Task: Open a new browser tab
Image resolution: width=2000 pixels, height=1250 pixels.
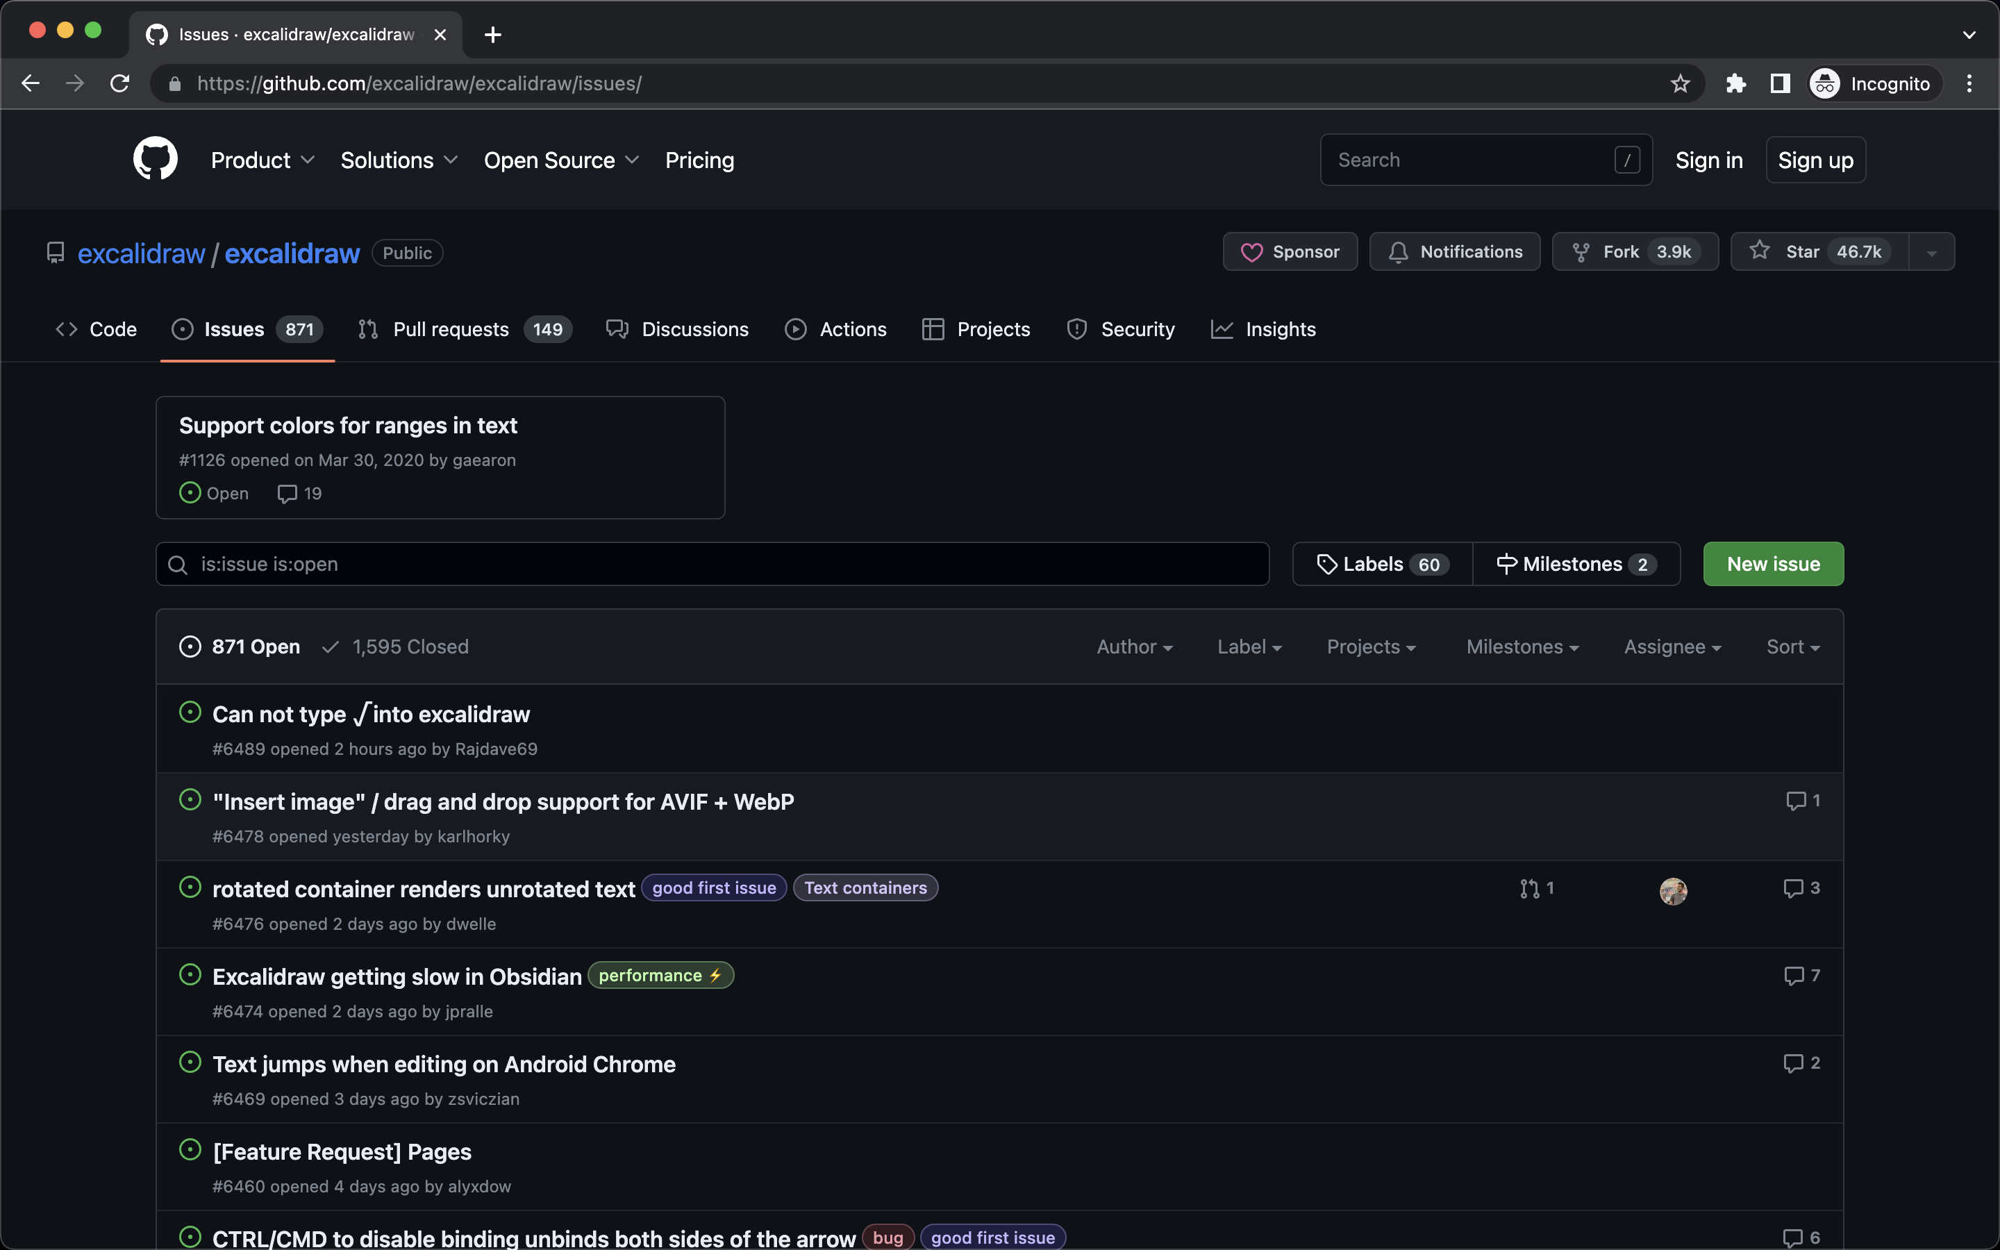Action: [x=492, y=35]
